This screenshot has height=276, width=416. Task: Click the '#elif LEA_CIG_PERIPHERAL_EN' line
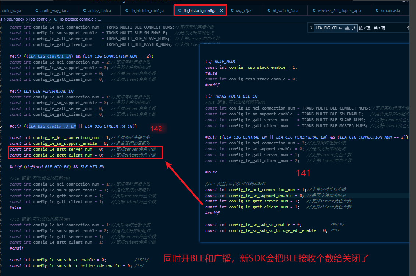42,91
